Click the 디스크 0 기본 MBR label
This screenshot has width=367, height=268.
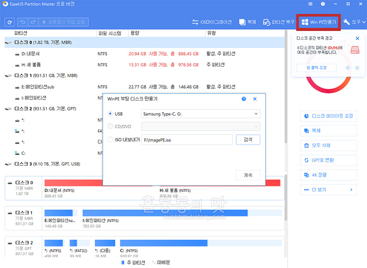pyautogui.click(x=24, y=188)
